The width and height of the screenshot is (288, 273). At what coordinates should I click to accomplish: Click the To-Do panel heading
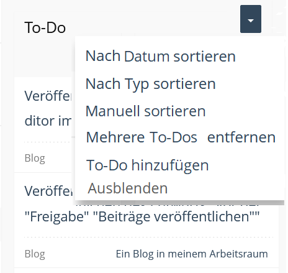[x=45, y=27]
